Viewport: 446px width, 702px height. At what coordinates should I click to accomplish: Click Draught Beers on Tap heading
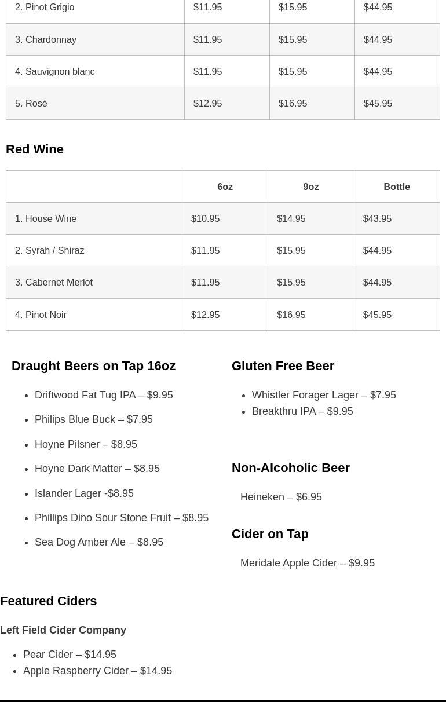point(93,366)
